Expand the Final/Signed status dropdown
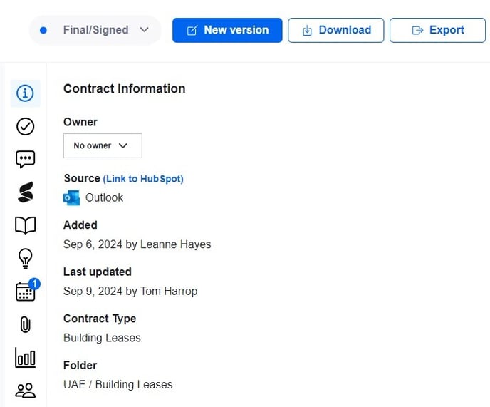Viewport: 490px width, 407px height. [95, 30]
